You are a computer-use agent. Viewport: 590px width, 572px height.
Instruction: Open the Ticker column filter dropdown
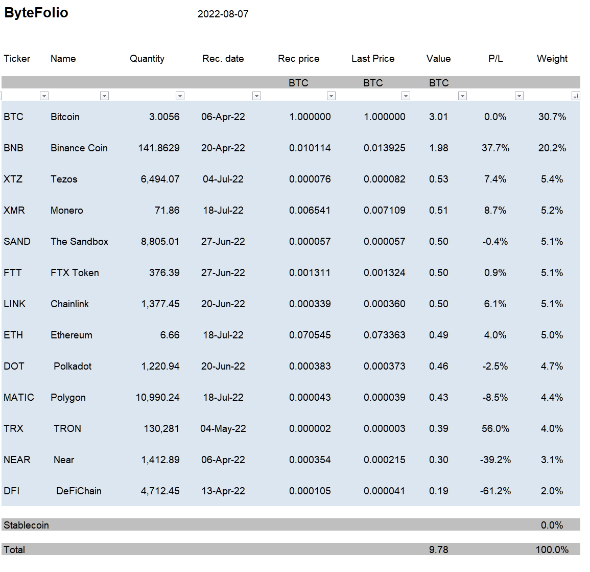44,96
